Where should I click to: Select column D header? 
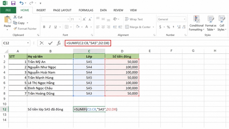(x=122, y=51)
